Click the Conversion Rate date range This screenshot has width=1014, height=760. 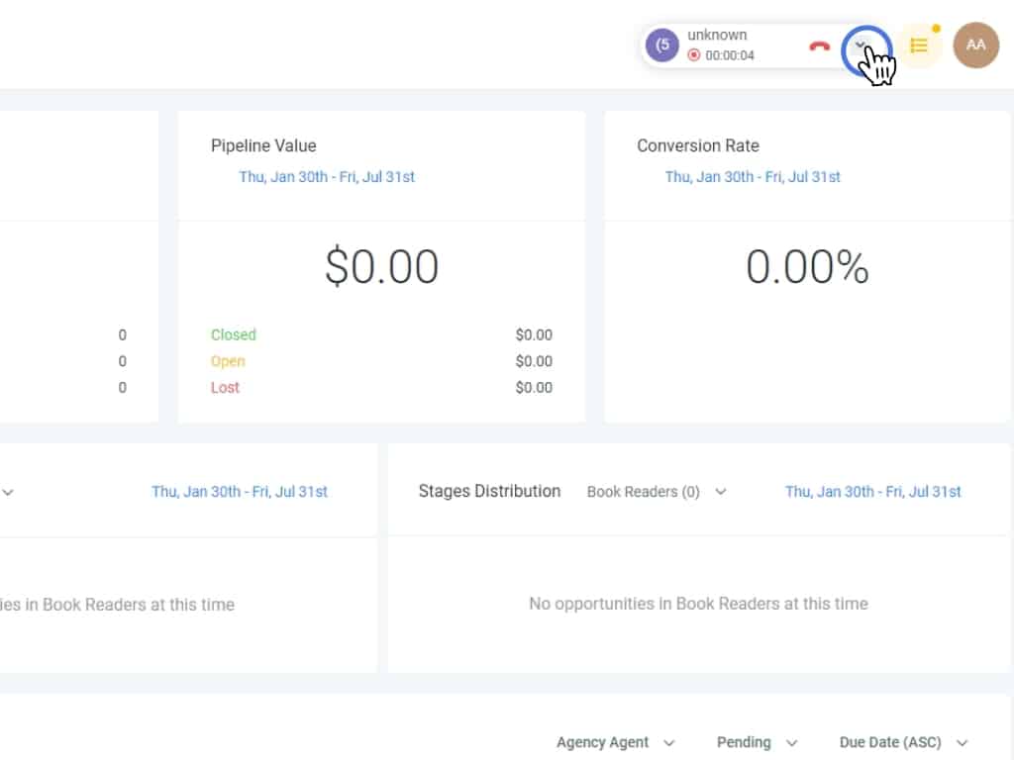click(x=753, y=177)
